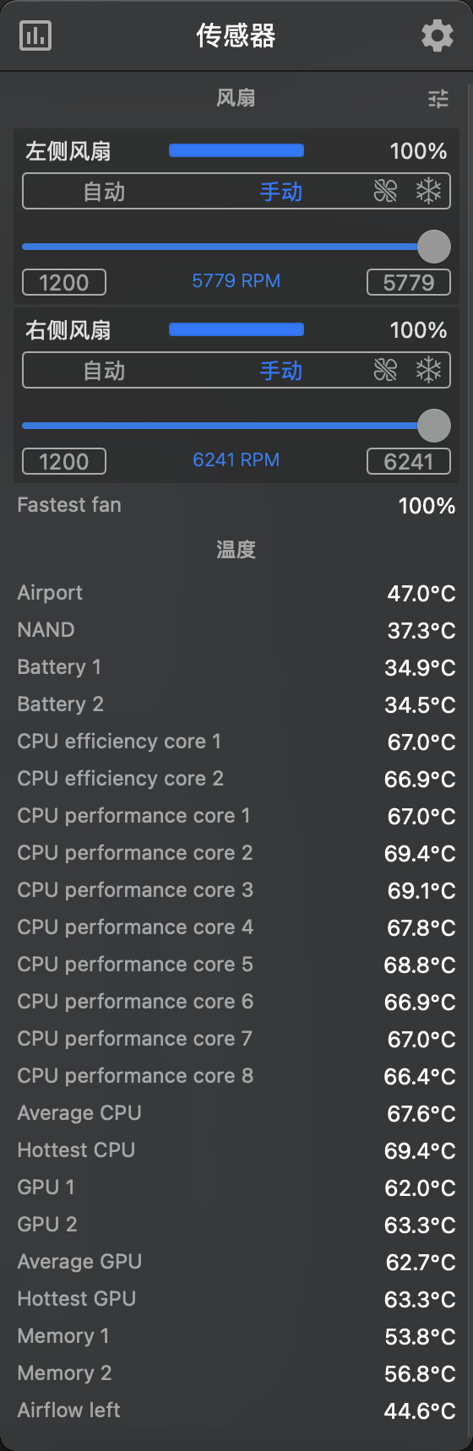
Task: Click the 温度 section header
Action: (236, 550)
